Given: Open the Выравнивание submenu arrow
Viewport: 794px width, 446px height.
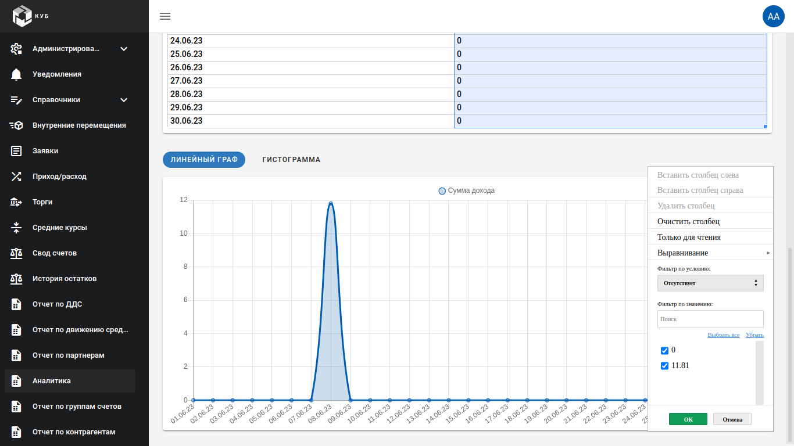Looking at the screenshot, I should [x=768, y=253].
